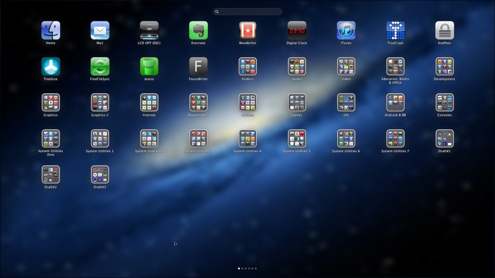Open the System Utilities 5 folder
The width and height of the screenshot is (495, 278).
coord(297,138)
